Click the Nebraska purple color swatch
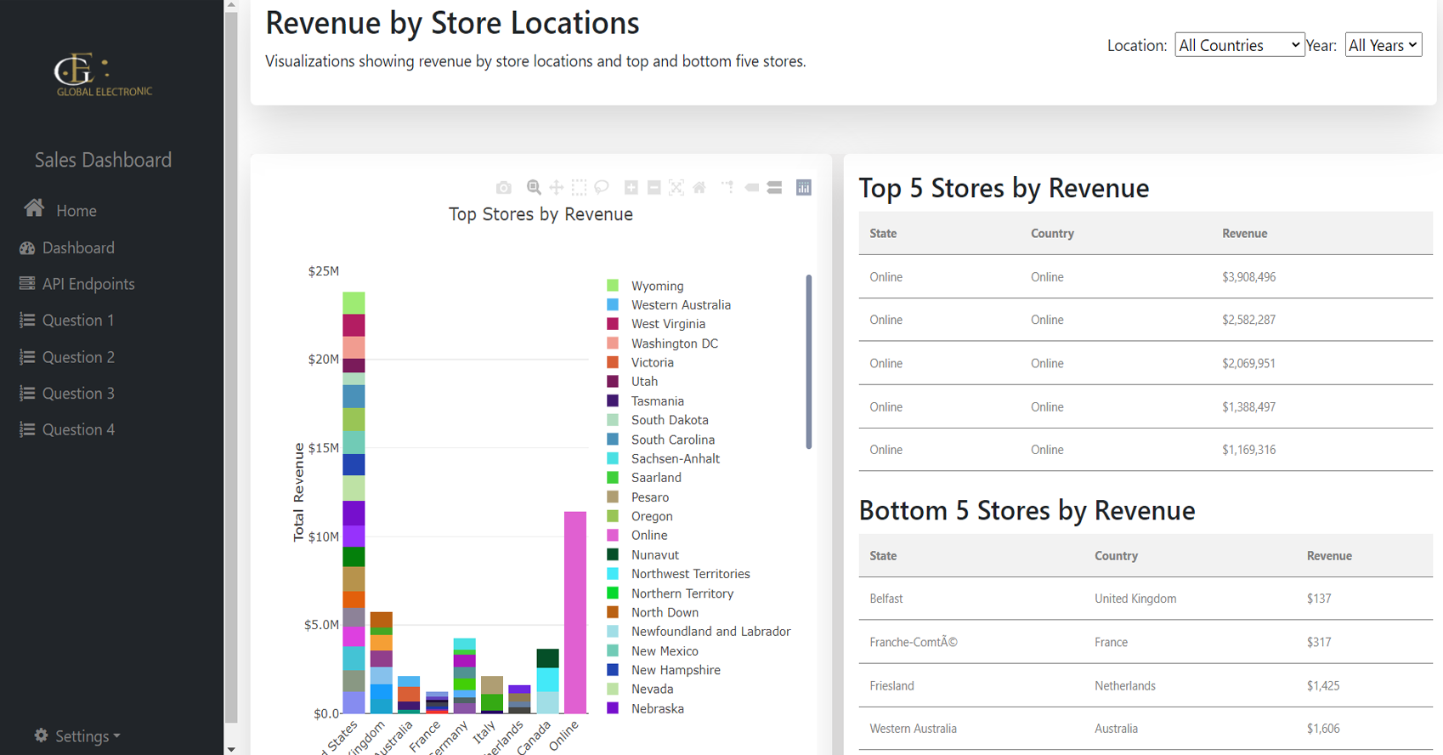This screenshot has width=1443, height=755. coord(613,708)
